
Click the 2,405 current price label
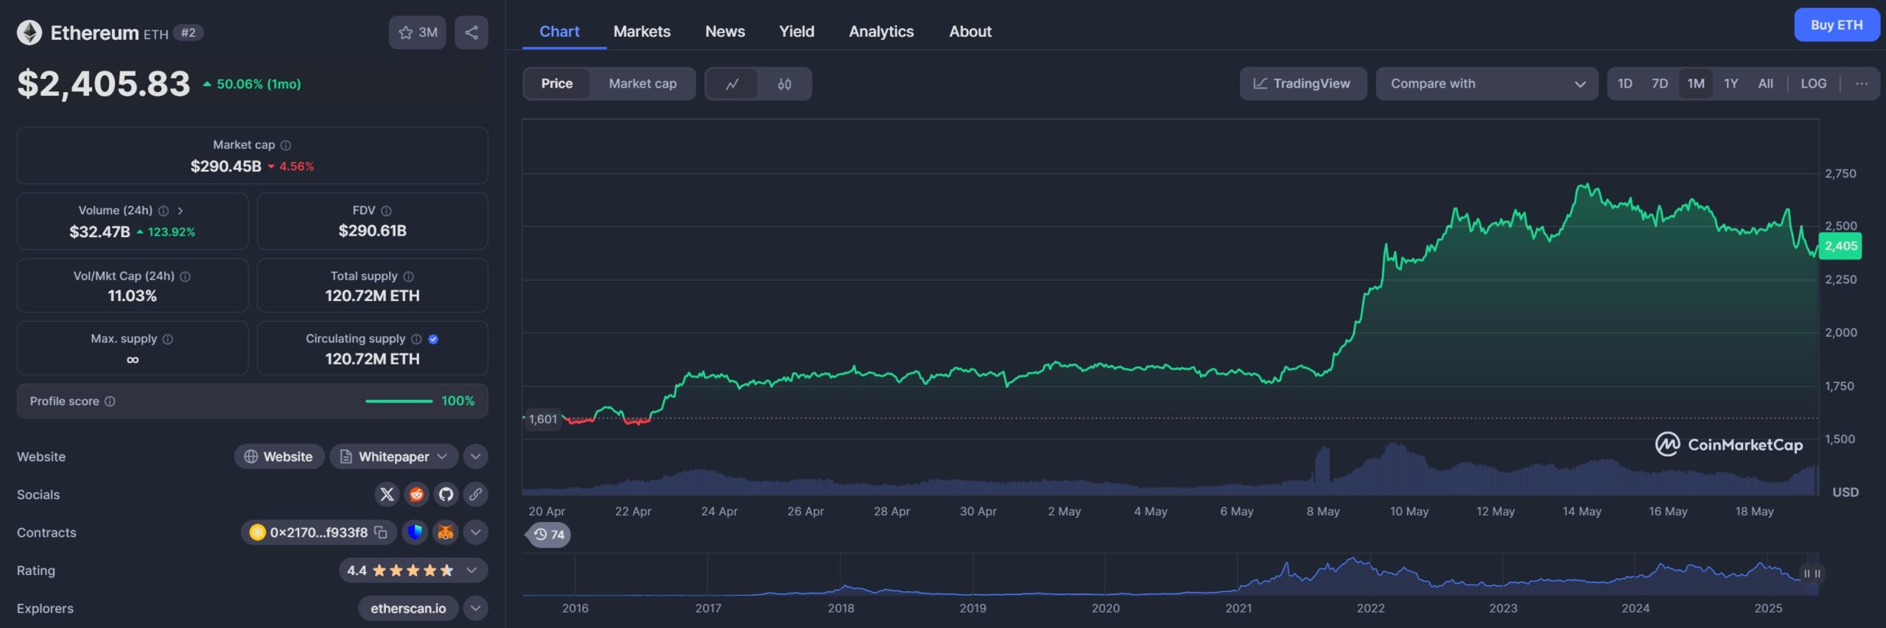point(1840,246)
